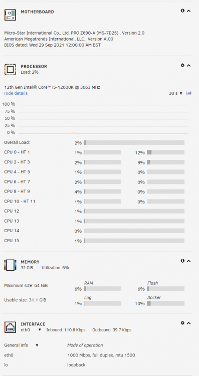Click the Overall Load usage bar
This screenshot has height=376, width=199.
tap(134, 143)
